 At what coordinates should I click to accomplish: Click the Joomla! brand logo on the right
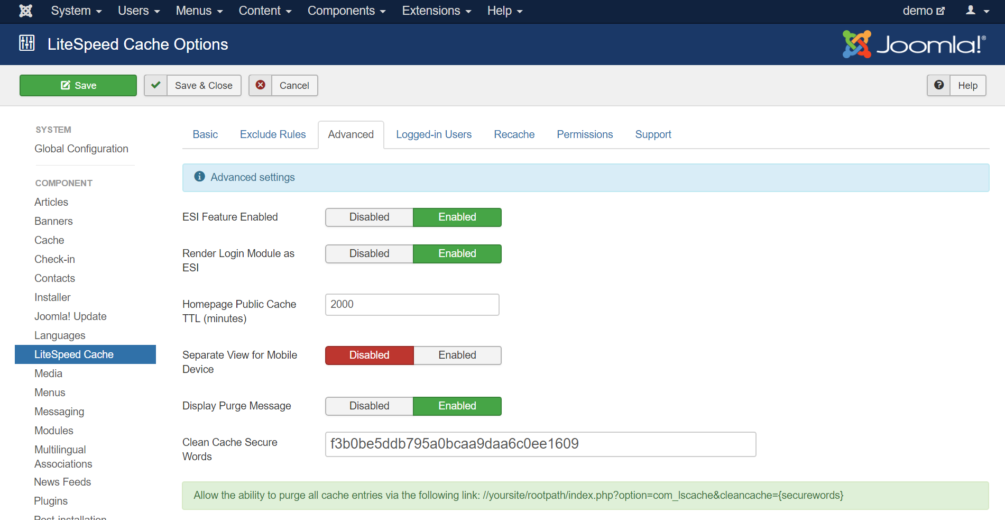(914, 44)
